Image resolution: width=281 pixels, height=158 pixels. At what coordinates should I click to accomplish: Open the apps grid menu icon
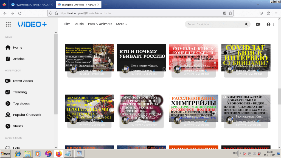(x=8, y=24)
